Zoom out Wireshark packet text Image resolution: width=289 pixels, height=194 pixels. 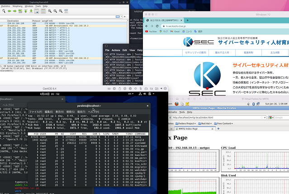click(55, 11)
